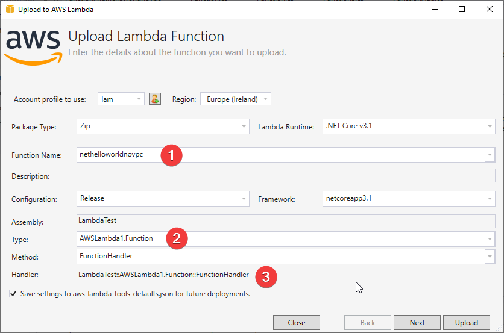
Task: Open the Account profile dropdown
Action: pos(121,99)
